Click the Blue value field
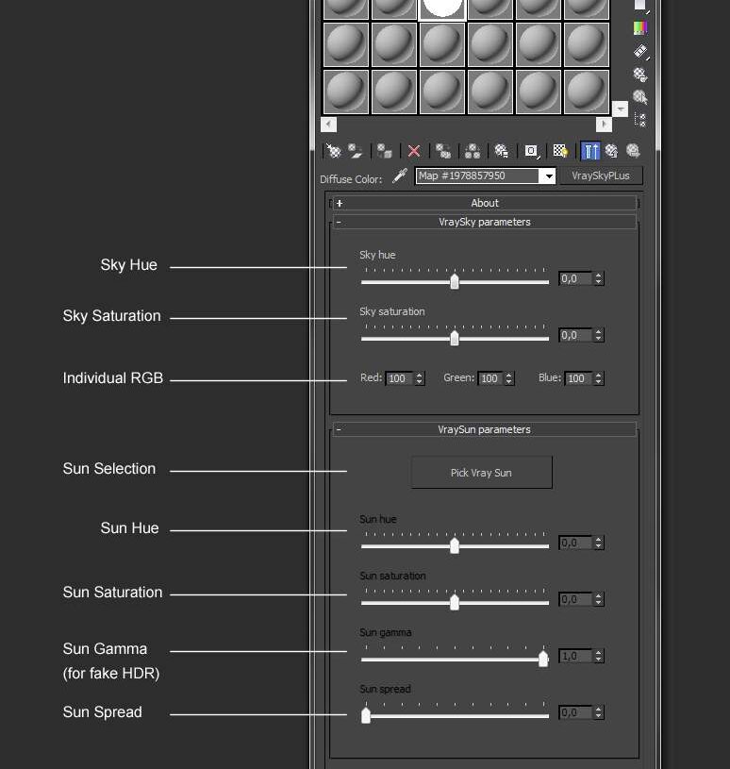Image resolution: width=730 pixels, height=769 pixels. tap(578, 378)
